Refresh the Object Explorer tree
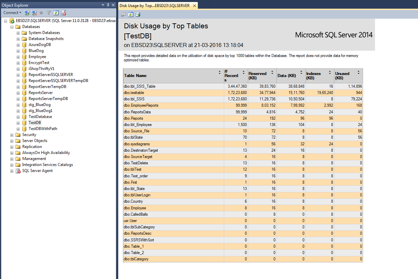418x279 pixels. tap(56, 13)
